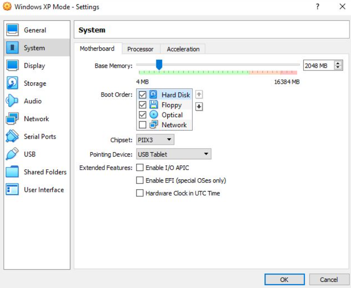Open Network adapters icon in sidebar

tap(12, 118)
